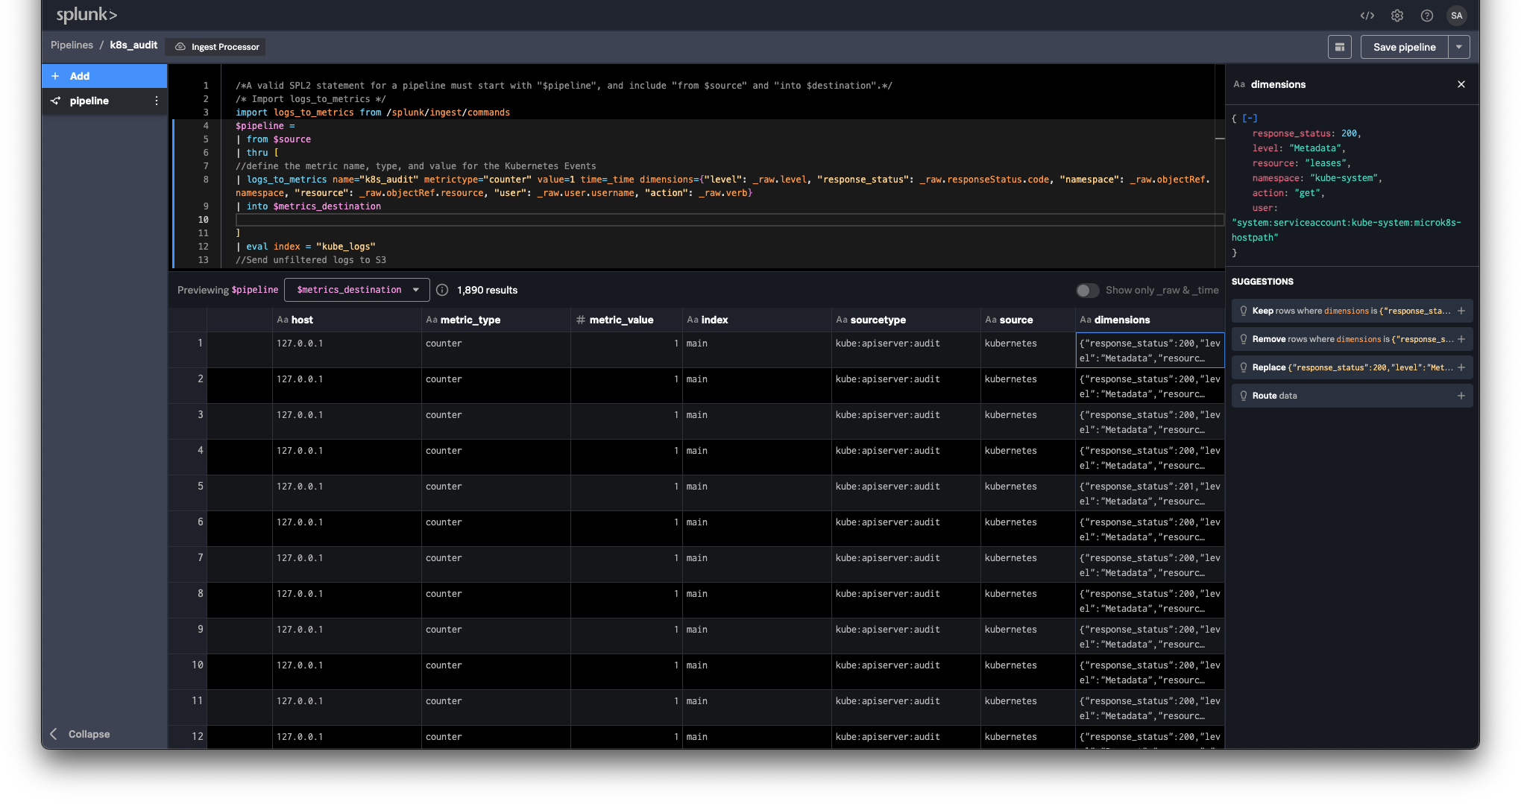Collapse the dimensions JSON with the [-] control
1521x804 pixels.
coord(1250,118)
